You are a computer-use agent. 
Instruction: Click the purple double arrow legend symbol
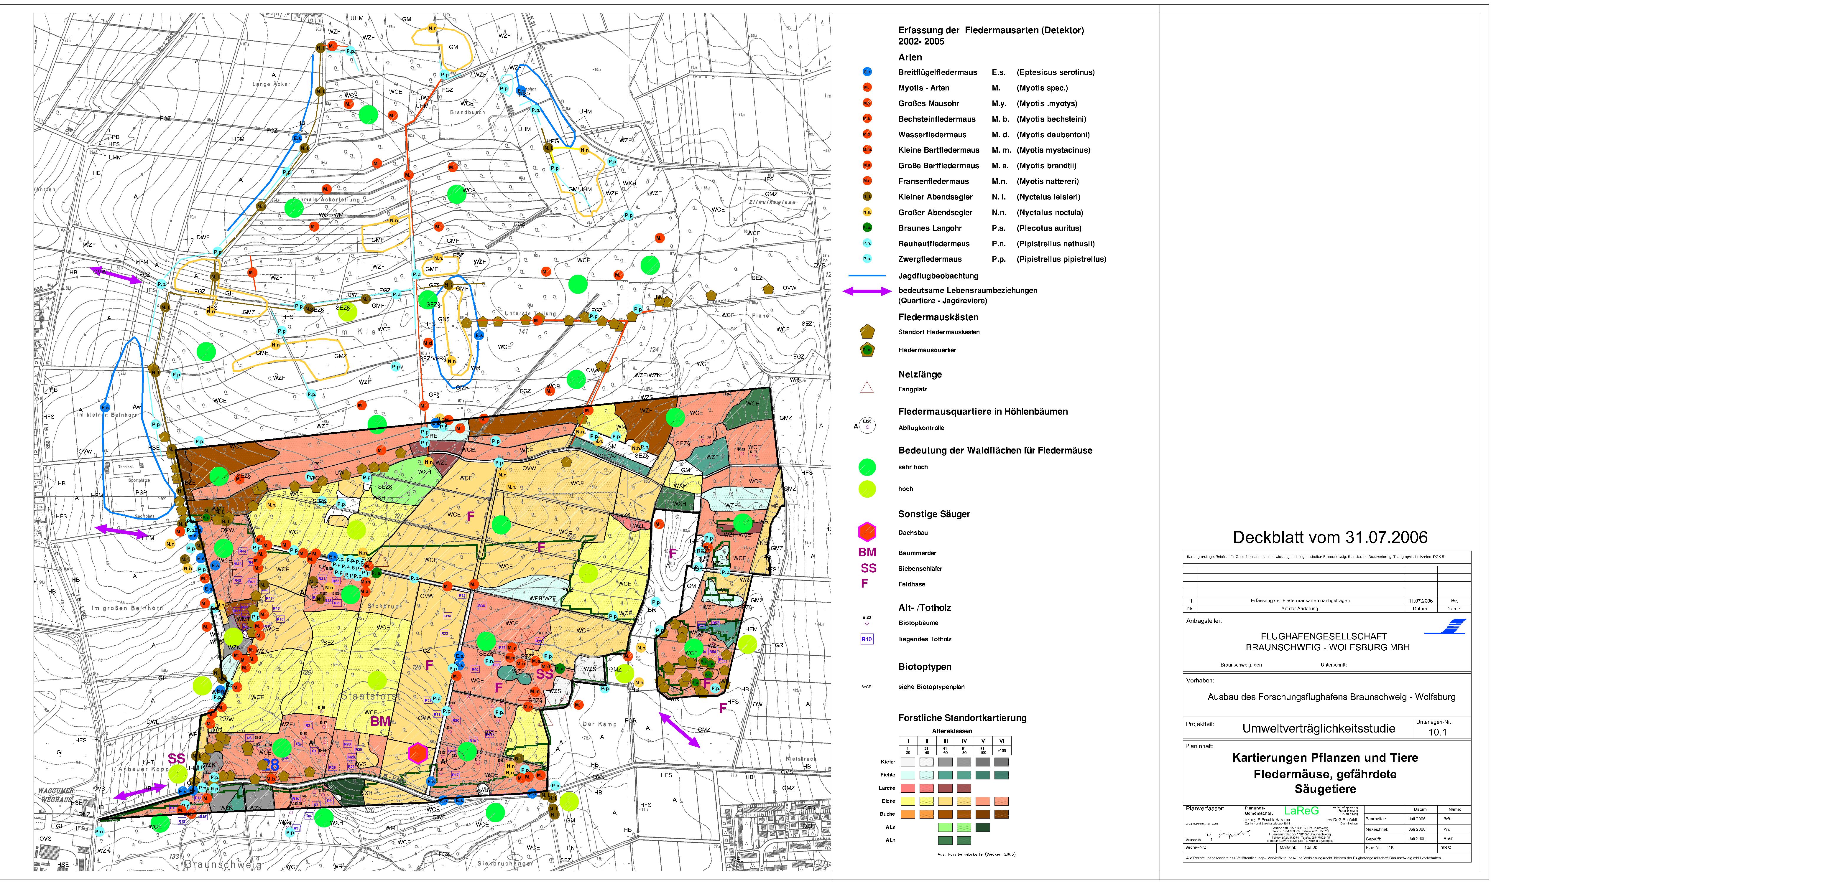[x=867, y=292]
